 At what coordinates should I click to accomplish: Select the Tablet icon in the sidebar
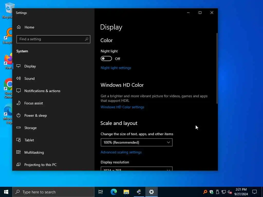pos(18,140)
